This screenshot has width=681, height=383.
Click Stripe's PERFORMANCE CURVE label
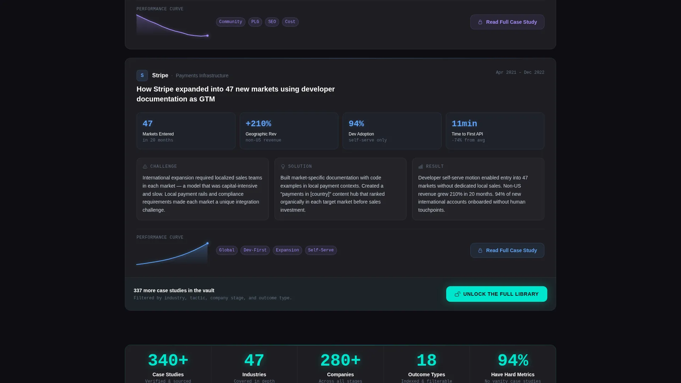click(x=160, y=238)
